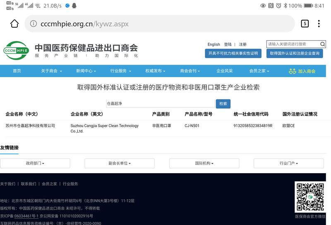Image resolution: width=331 pixels, height=225 pixels.
Task: Tap the site info icon in address bar
Action: 34,24
